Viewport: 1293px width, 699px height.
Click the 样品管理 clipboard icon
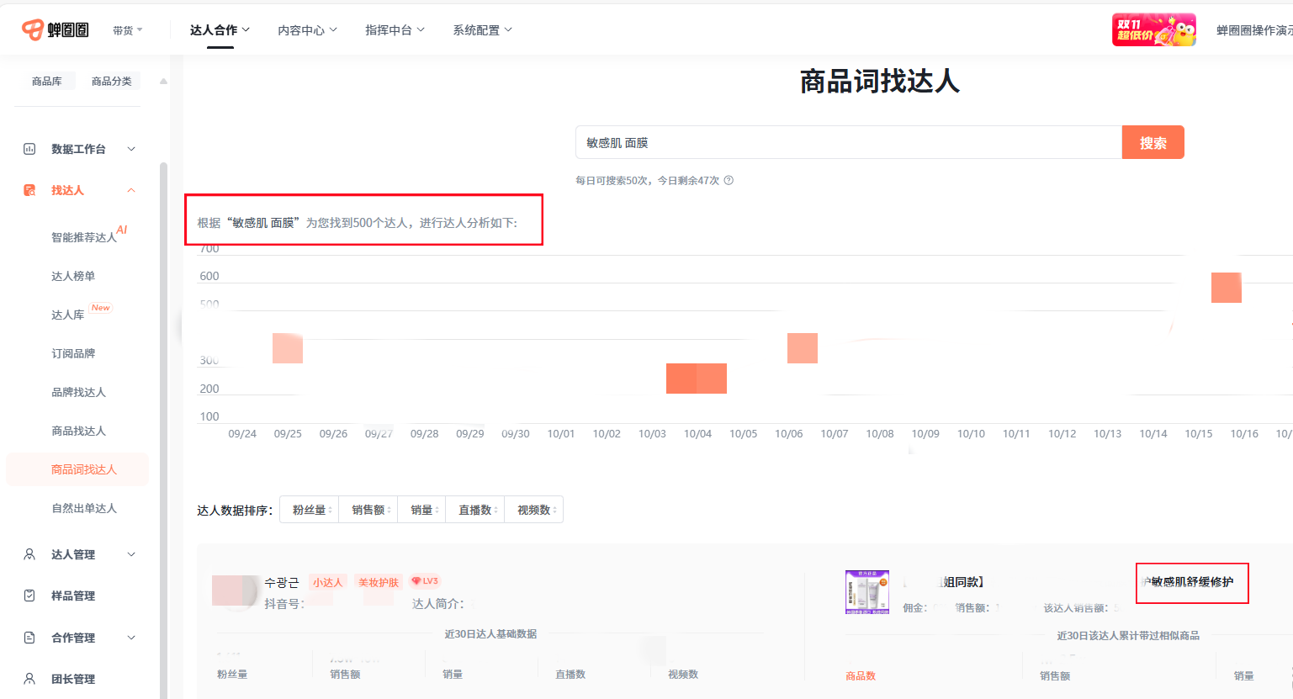coord(29,596)
